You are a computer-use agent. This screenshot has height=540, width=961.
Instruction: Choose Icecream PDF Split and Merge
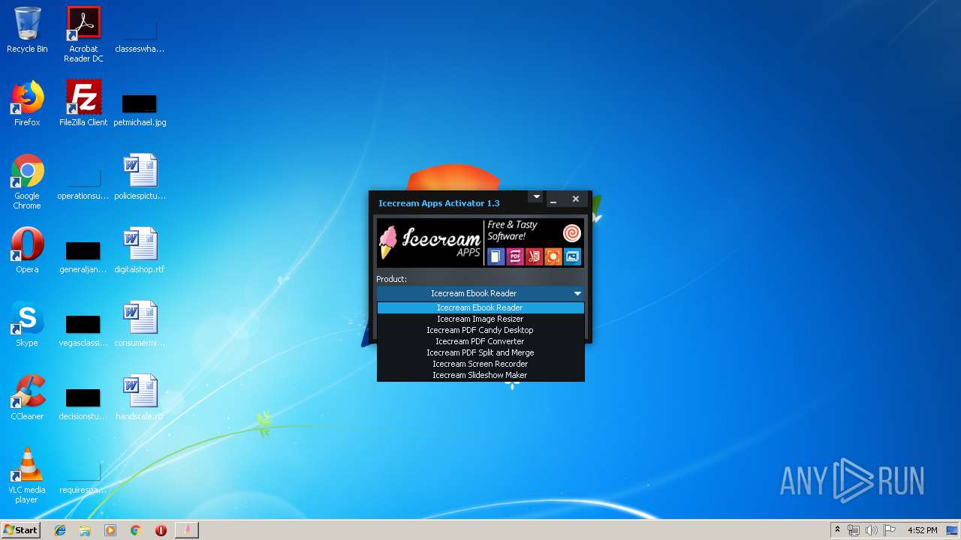(x=480, y=352)
